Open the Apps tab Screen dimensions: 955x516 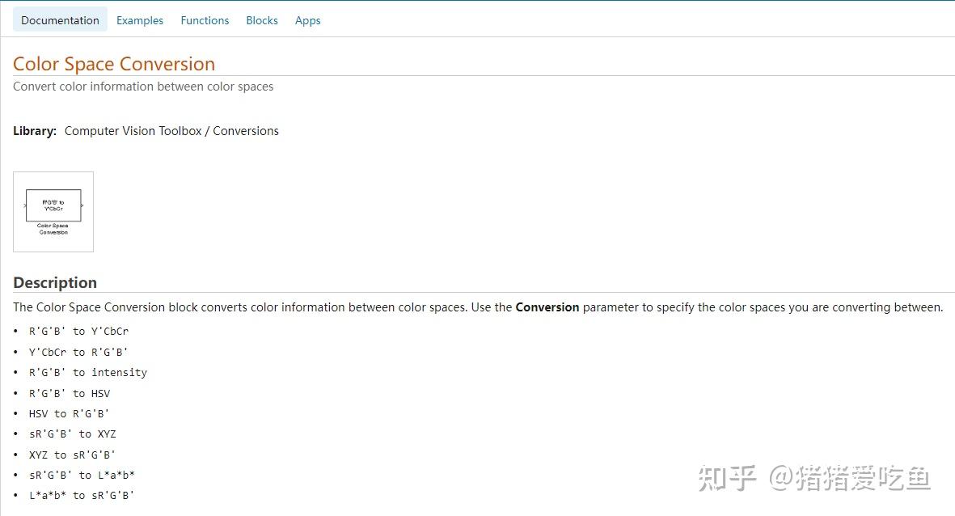pyautogui.click(x=307, y=20)
